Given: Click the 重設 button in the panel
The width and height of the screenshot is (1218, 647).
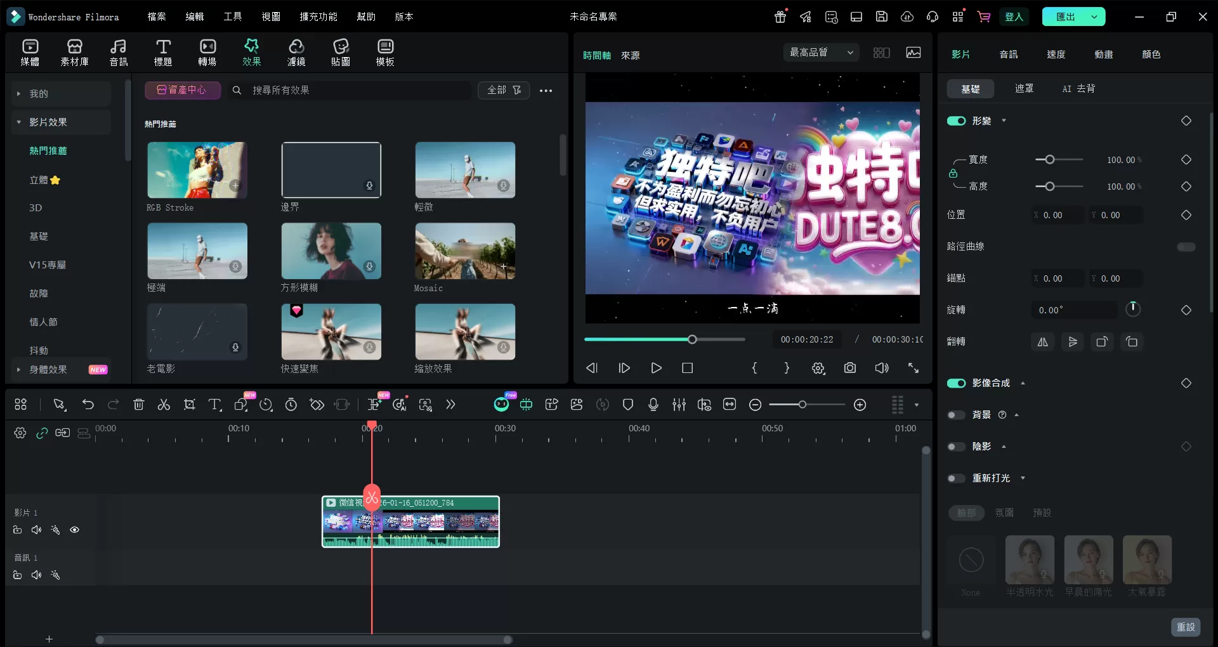Looking at the screenshot, I should 1186,627.
